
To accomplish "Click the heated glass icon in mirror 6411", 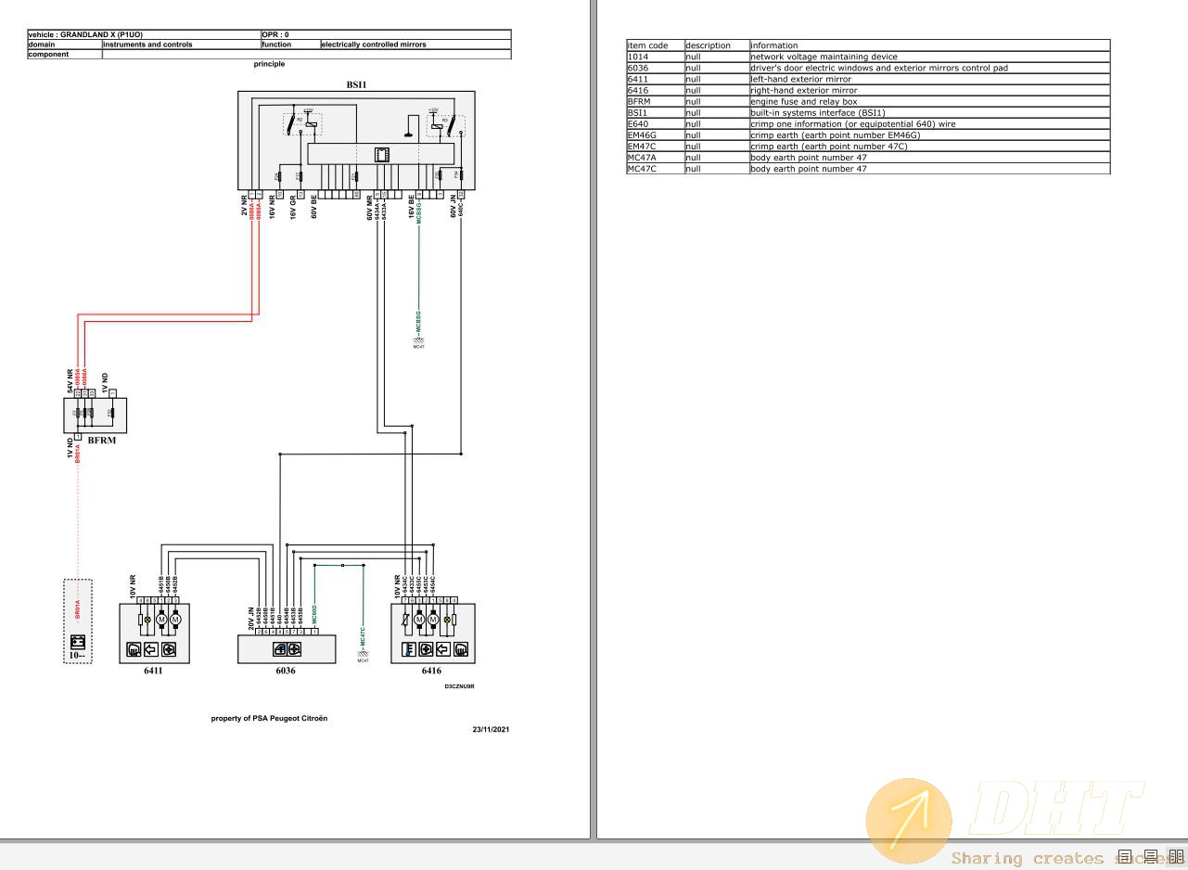I will (133, 649).
